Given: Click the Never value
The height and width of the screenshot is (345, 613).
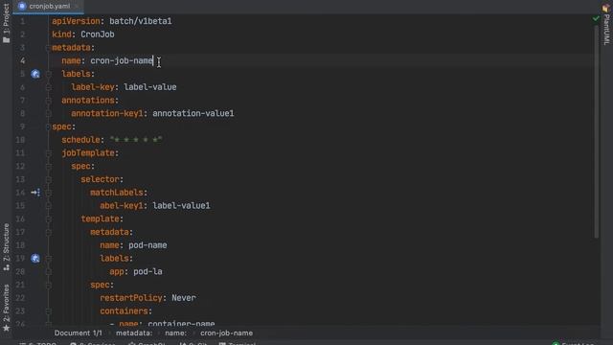Looking at the screenshot, I should pos(184,298).
